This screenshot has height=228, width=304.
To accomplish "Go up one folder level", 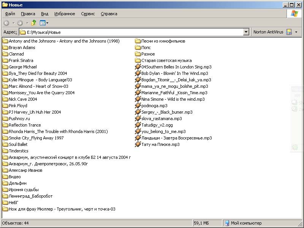I will [34, 23].
